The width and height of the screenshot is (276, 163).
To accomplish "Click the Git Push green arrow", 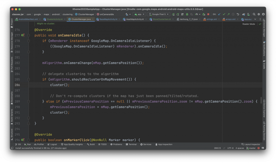I will (x=229, y=14).
